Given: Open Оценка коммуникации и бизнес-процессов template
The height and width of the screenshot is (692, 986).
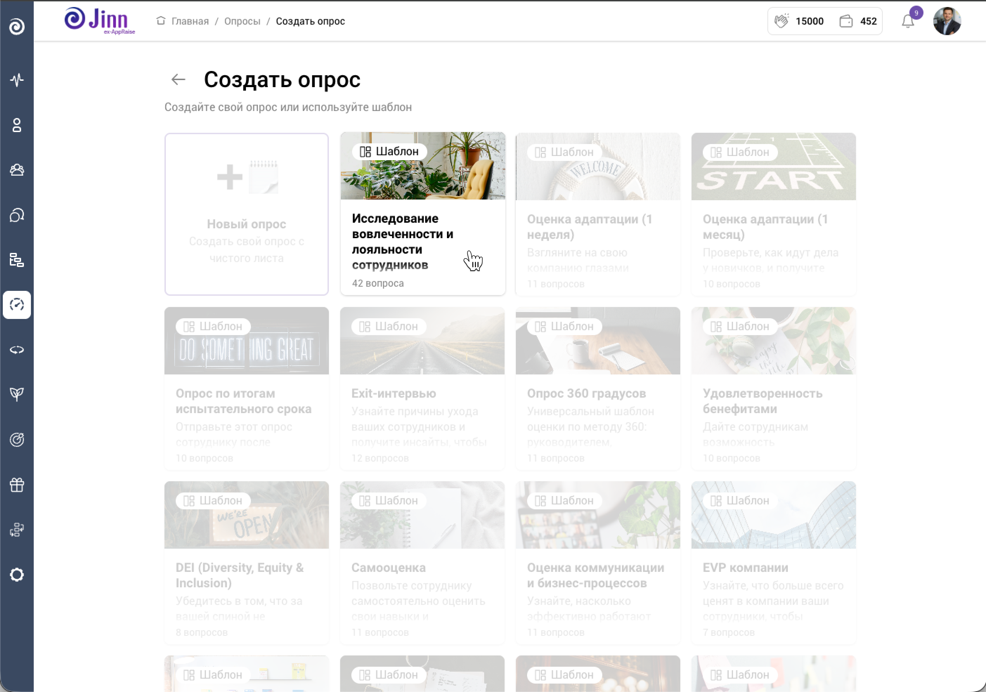Looking at the screenshot, I should (x=598, y=562).
